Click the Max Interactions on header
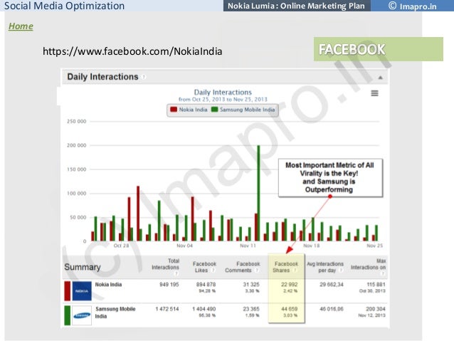This screenshot has width=454, height=341. (x=369, y=264)
